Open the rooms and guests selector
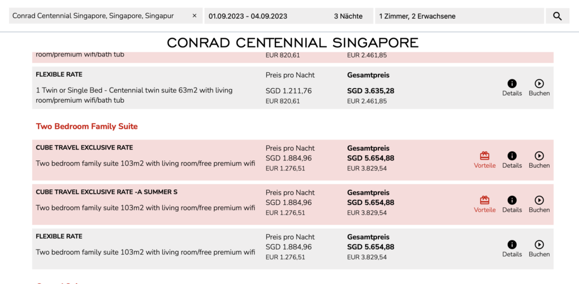 (x=459, y=16)
